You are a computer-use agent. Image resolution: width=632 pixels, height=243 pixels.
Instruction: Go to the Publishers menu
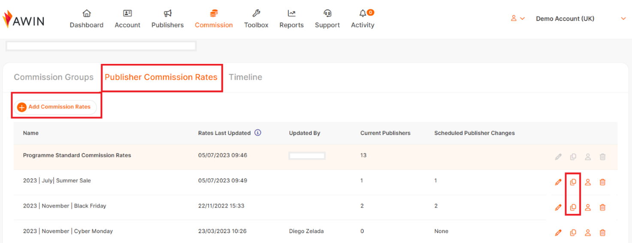point(167,19)
